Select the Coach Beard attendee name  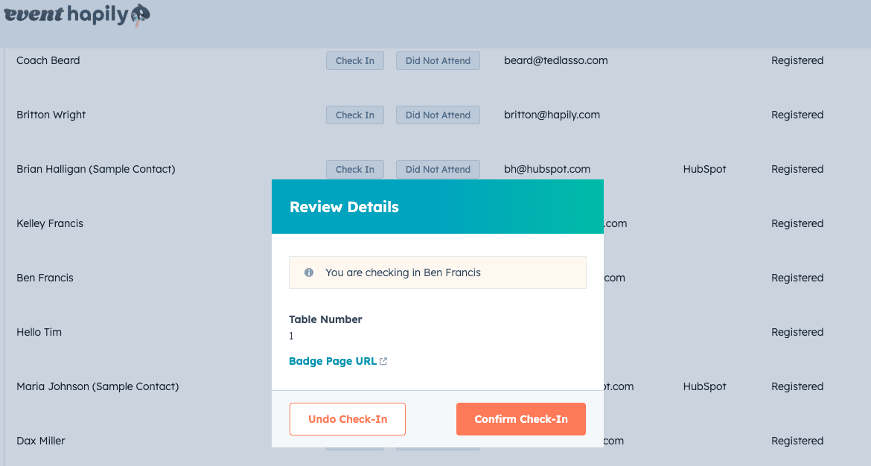coord(48,61)
